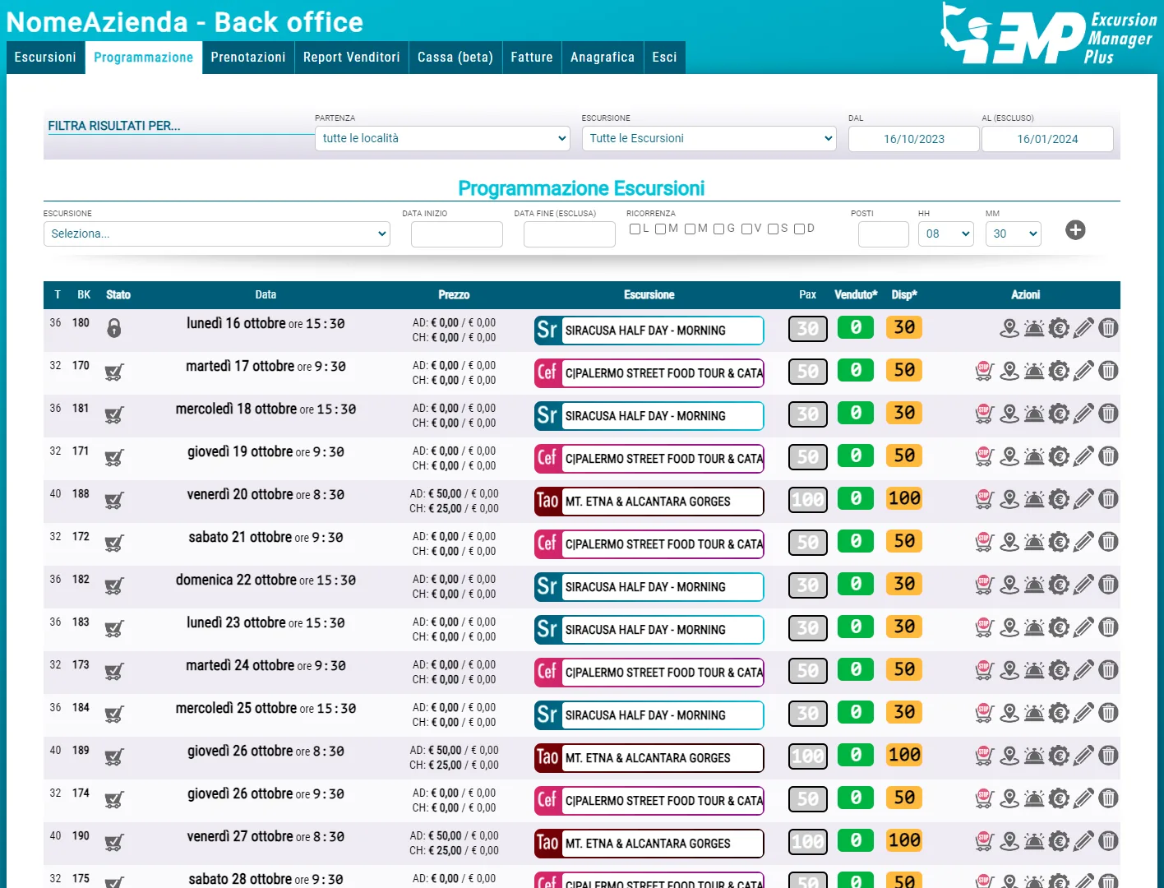Click the bell icon for mercoledì 18 ottobre
The image size is (1164, 888).
coord(1034,414)
